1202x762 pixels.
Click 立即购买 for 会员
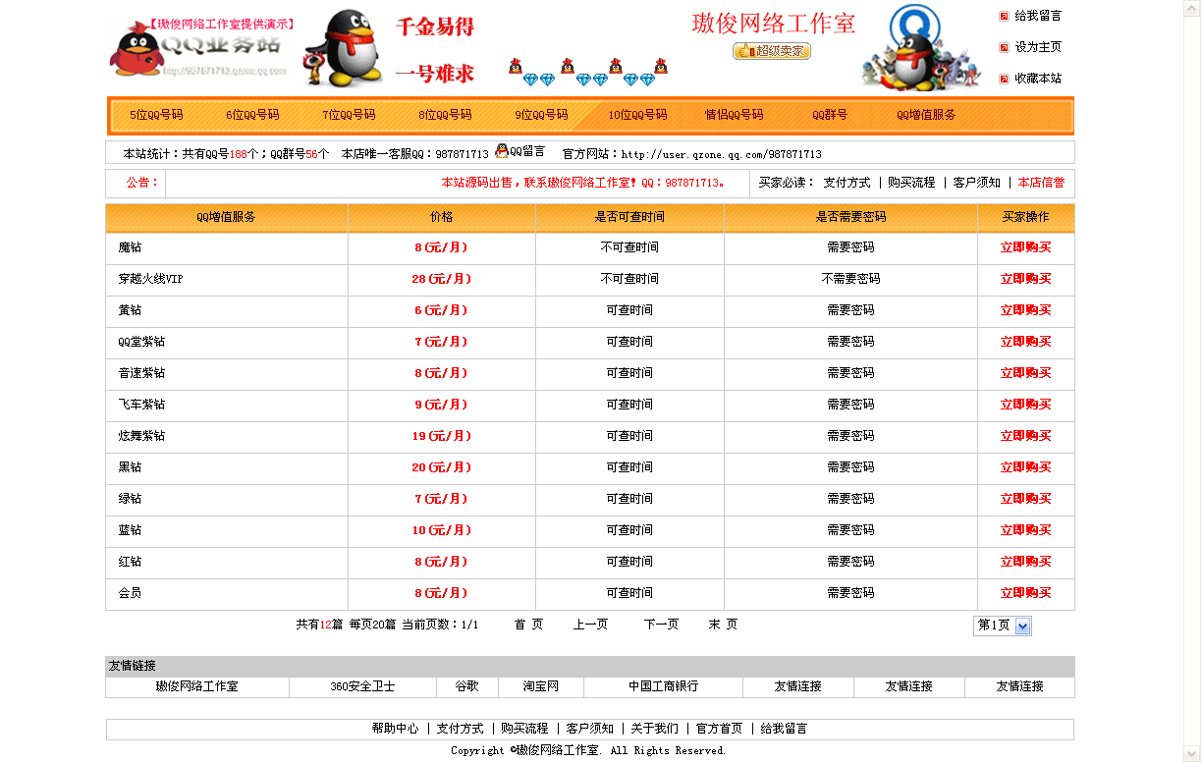click(x=1025, y=593)
